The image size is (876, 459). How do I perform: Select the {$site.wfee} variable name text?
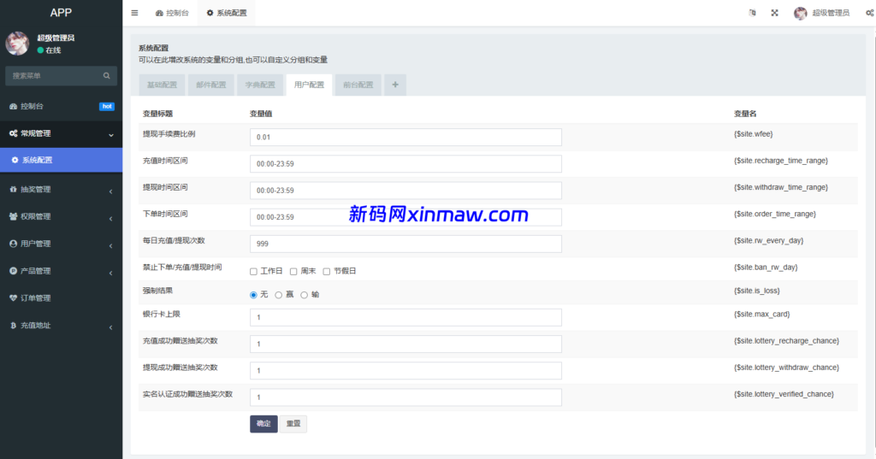click(753, 134)
